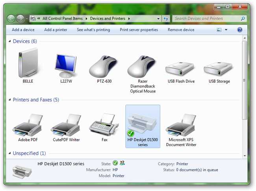
Task: Select the BELLE device icon
Action: pyautogui.click(x=28, y=64)
